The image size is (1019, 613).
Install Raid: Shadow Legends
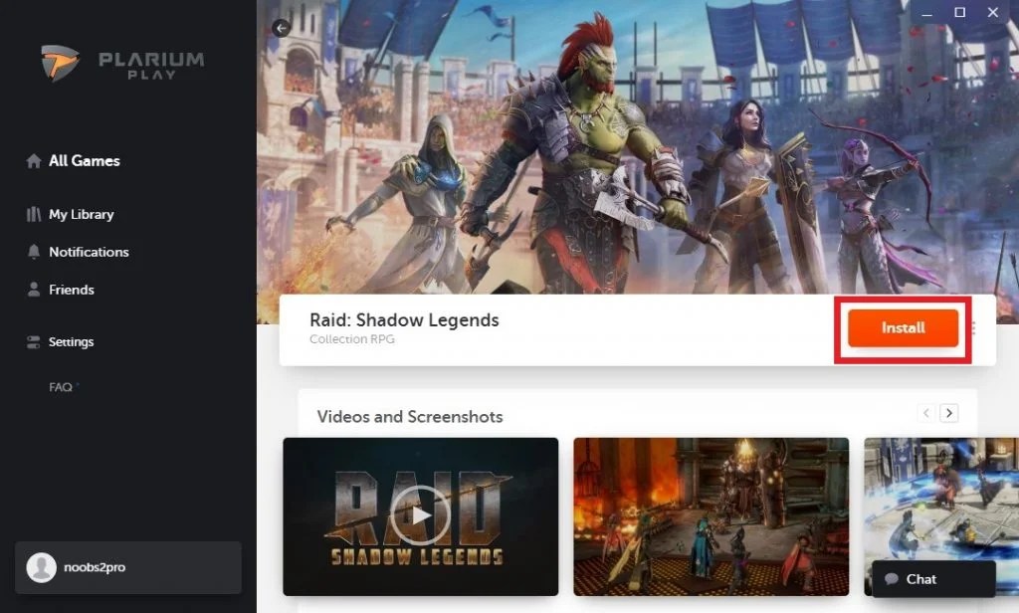(x=903, y=328)
